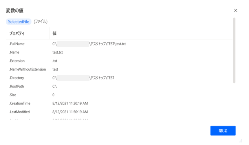Click the プロパティ column header
The width and height of the screenshot is (249, 145).
coord(17,33)
